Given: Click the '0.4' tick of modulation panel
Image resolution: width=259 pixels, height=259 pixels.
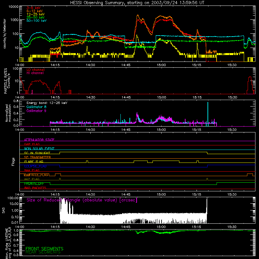Looking at the screenshot, I should point(16,113).
